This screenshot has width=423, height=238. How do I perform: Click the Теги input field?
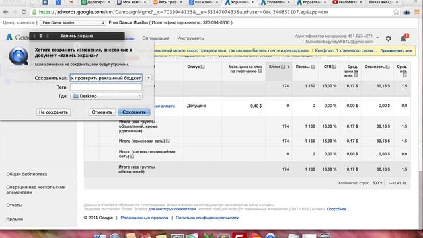106,87
